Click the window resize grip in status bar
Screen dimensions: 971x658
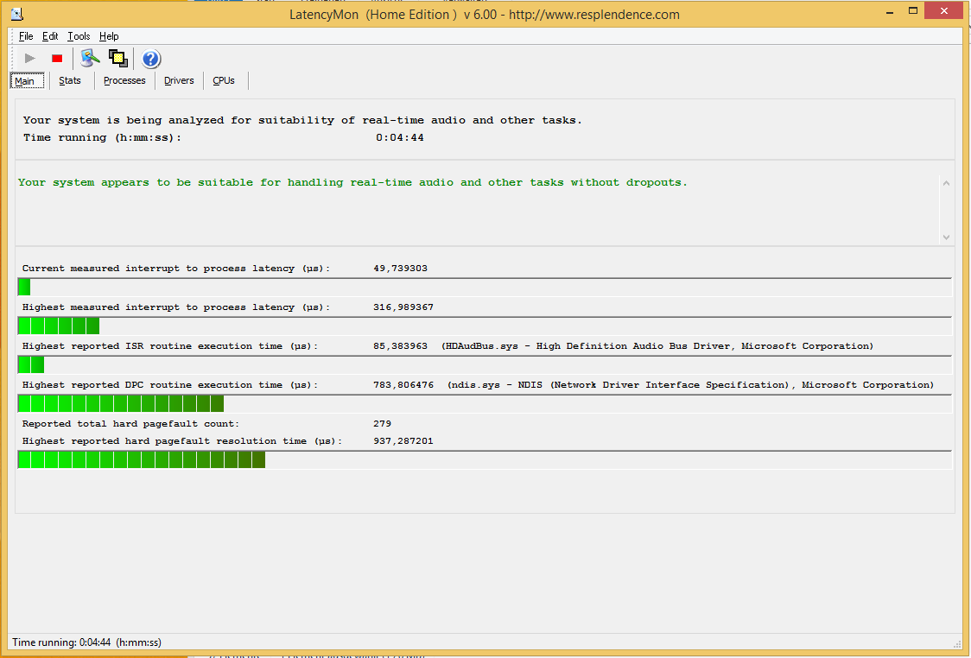957,644
